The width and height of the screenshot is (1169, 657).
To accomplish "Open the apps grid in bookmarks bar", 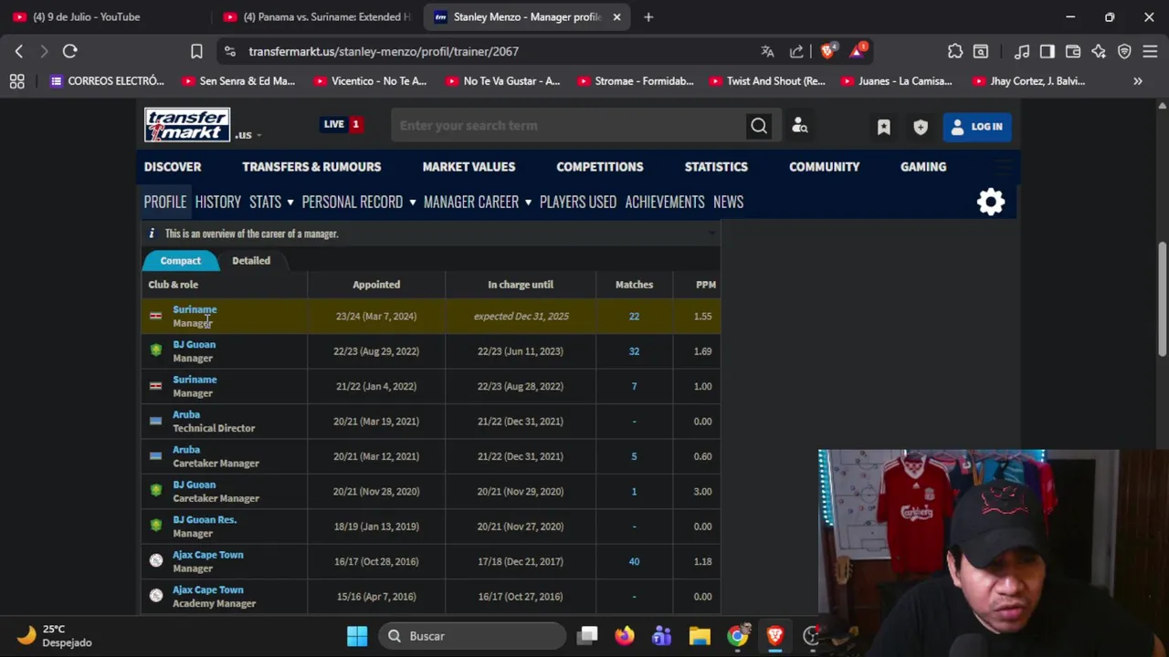I will tap(16, 81).
